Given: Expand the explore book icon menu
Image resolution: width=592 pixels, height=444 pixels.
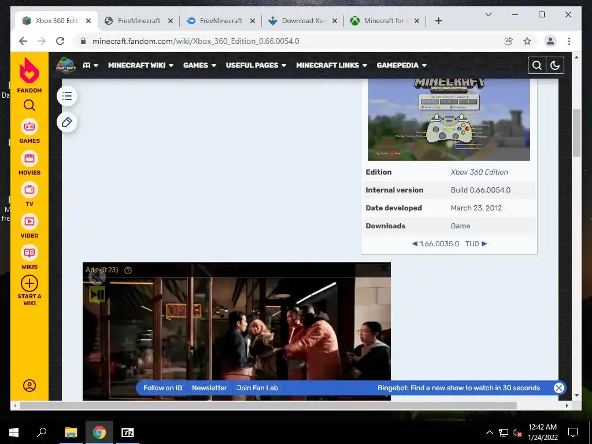Looking at the screenshot, I should pos(91,65).
